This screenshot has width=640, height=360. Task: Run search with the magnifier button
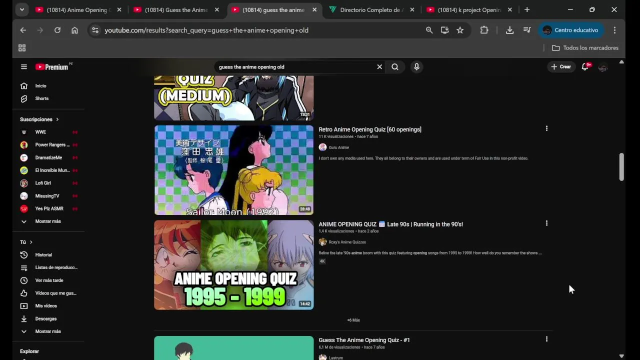click(395, 66)
